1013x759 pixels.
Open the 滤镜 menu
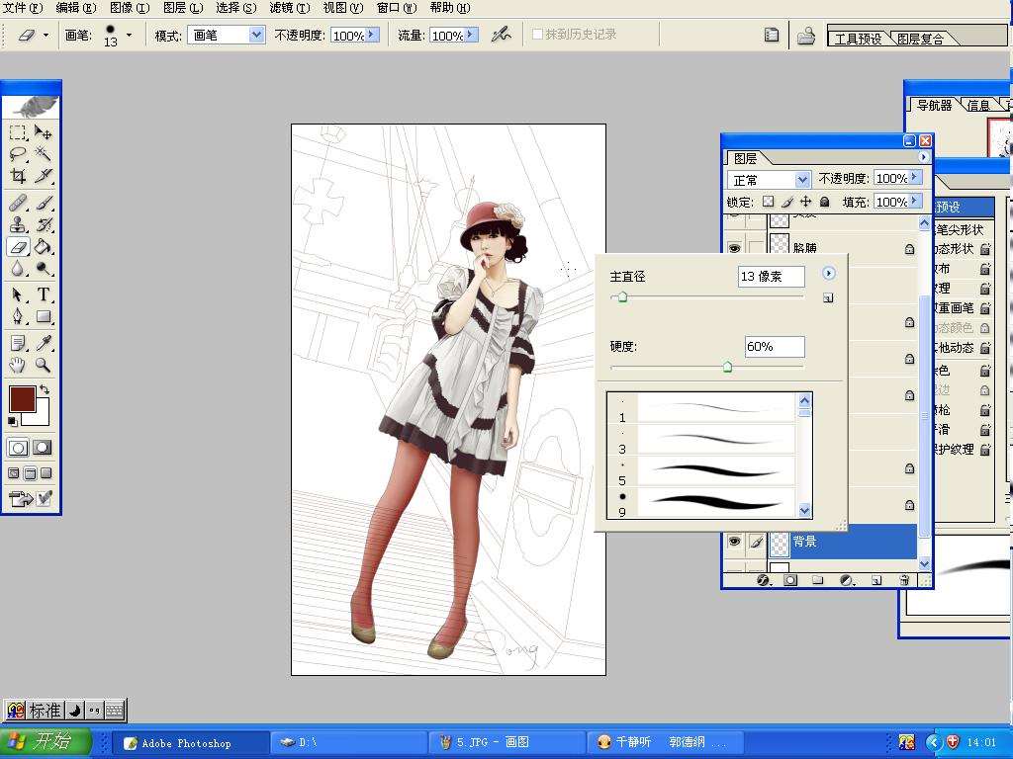(288, 8)
